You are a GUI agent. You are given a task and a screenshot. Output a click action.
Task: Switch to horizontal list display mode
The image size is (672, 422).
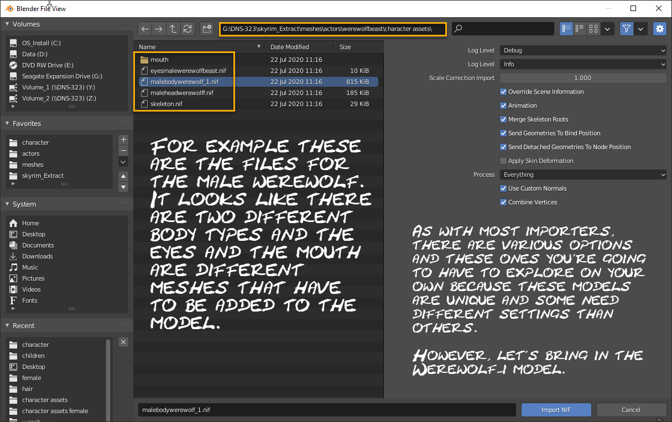tap(580, 29)
